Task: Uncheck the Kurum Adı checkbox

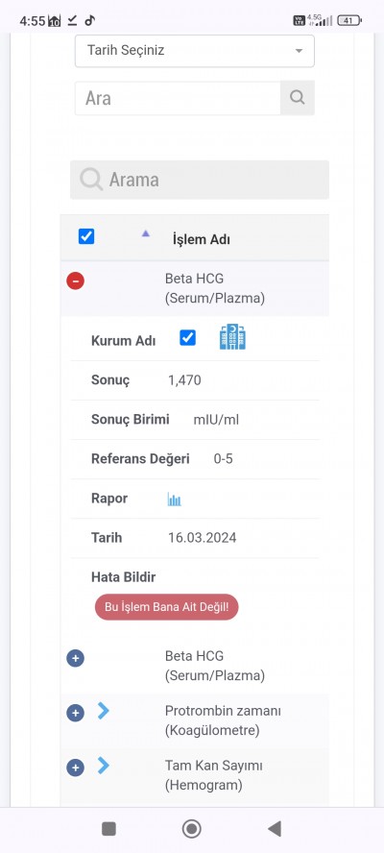Action: pos(187,338)
